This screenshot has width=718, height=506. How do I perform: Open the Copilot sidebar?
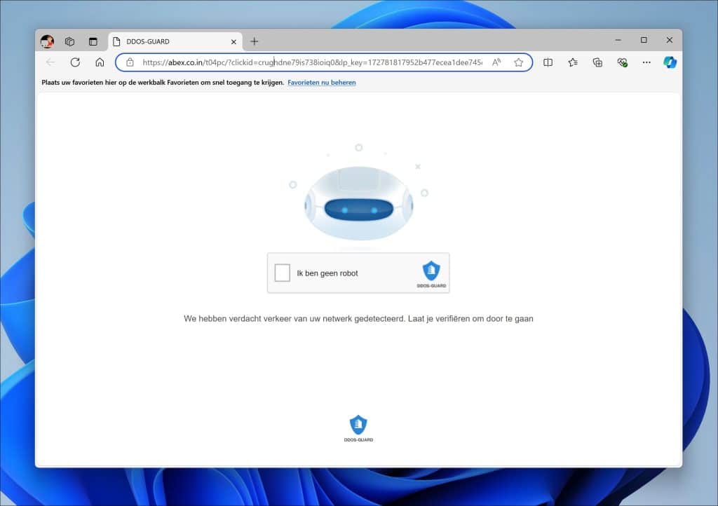point(670,62)
